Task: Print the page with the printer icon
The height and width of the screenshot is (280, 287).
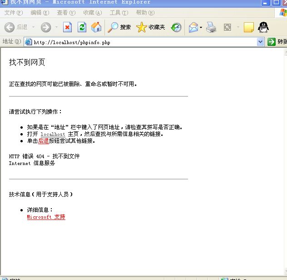Action: click(211, 27)
